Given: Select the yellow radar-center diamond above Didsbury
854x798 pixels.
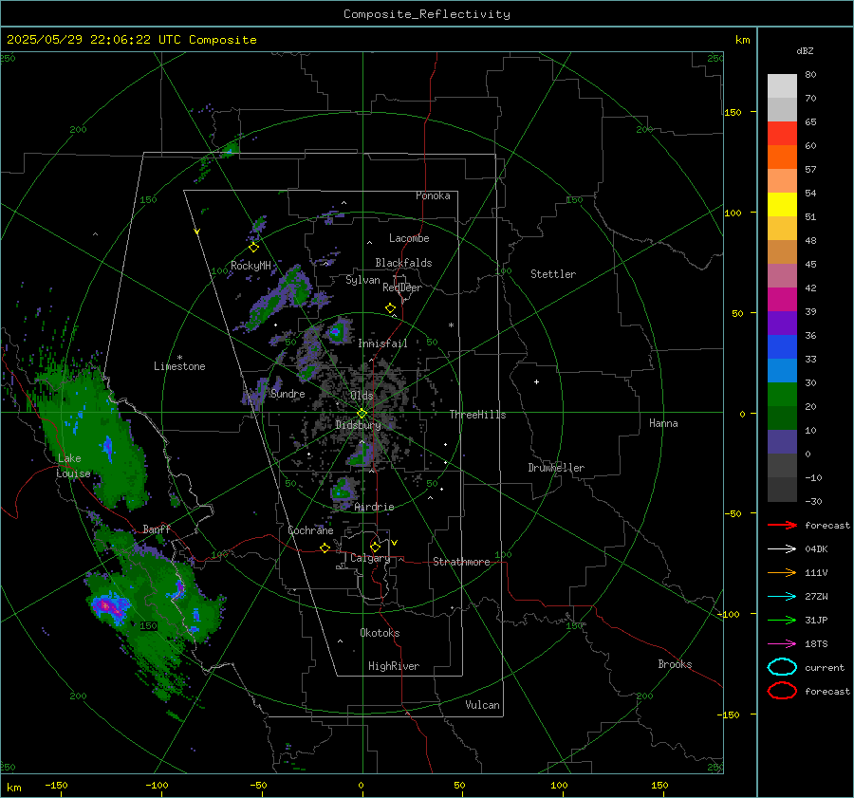Looking at the screenshot, I should click(x=362, y=414).
